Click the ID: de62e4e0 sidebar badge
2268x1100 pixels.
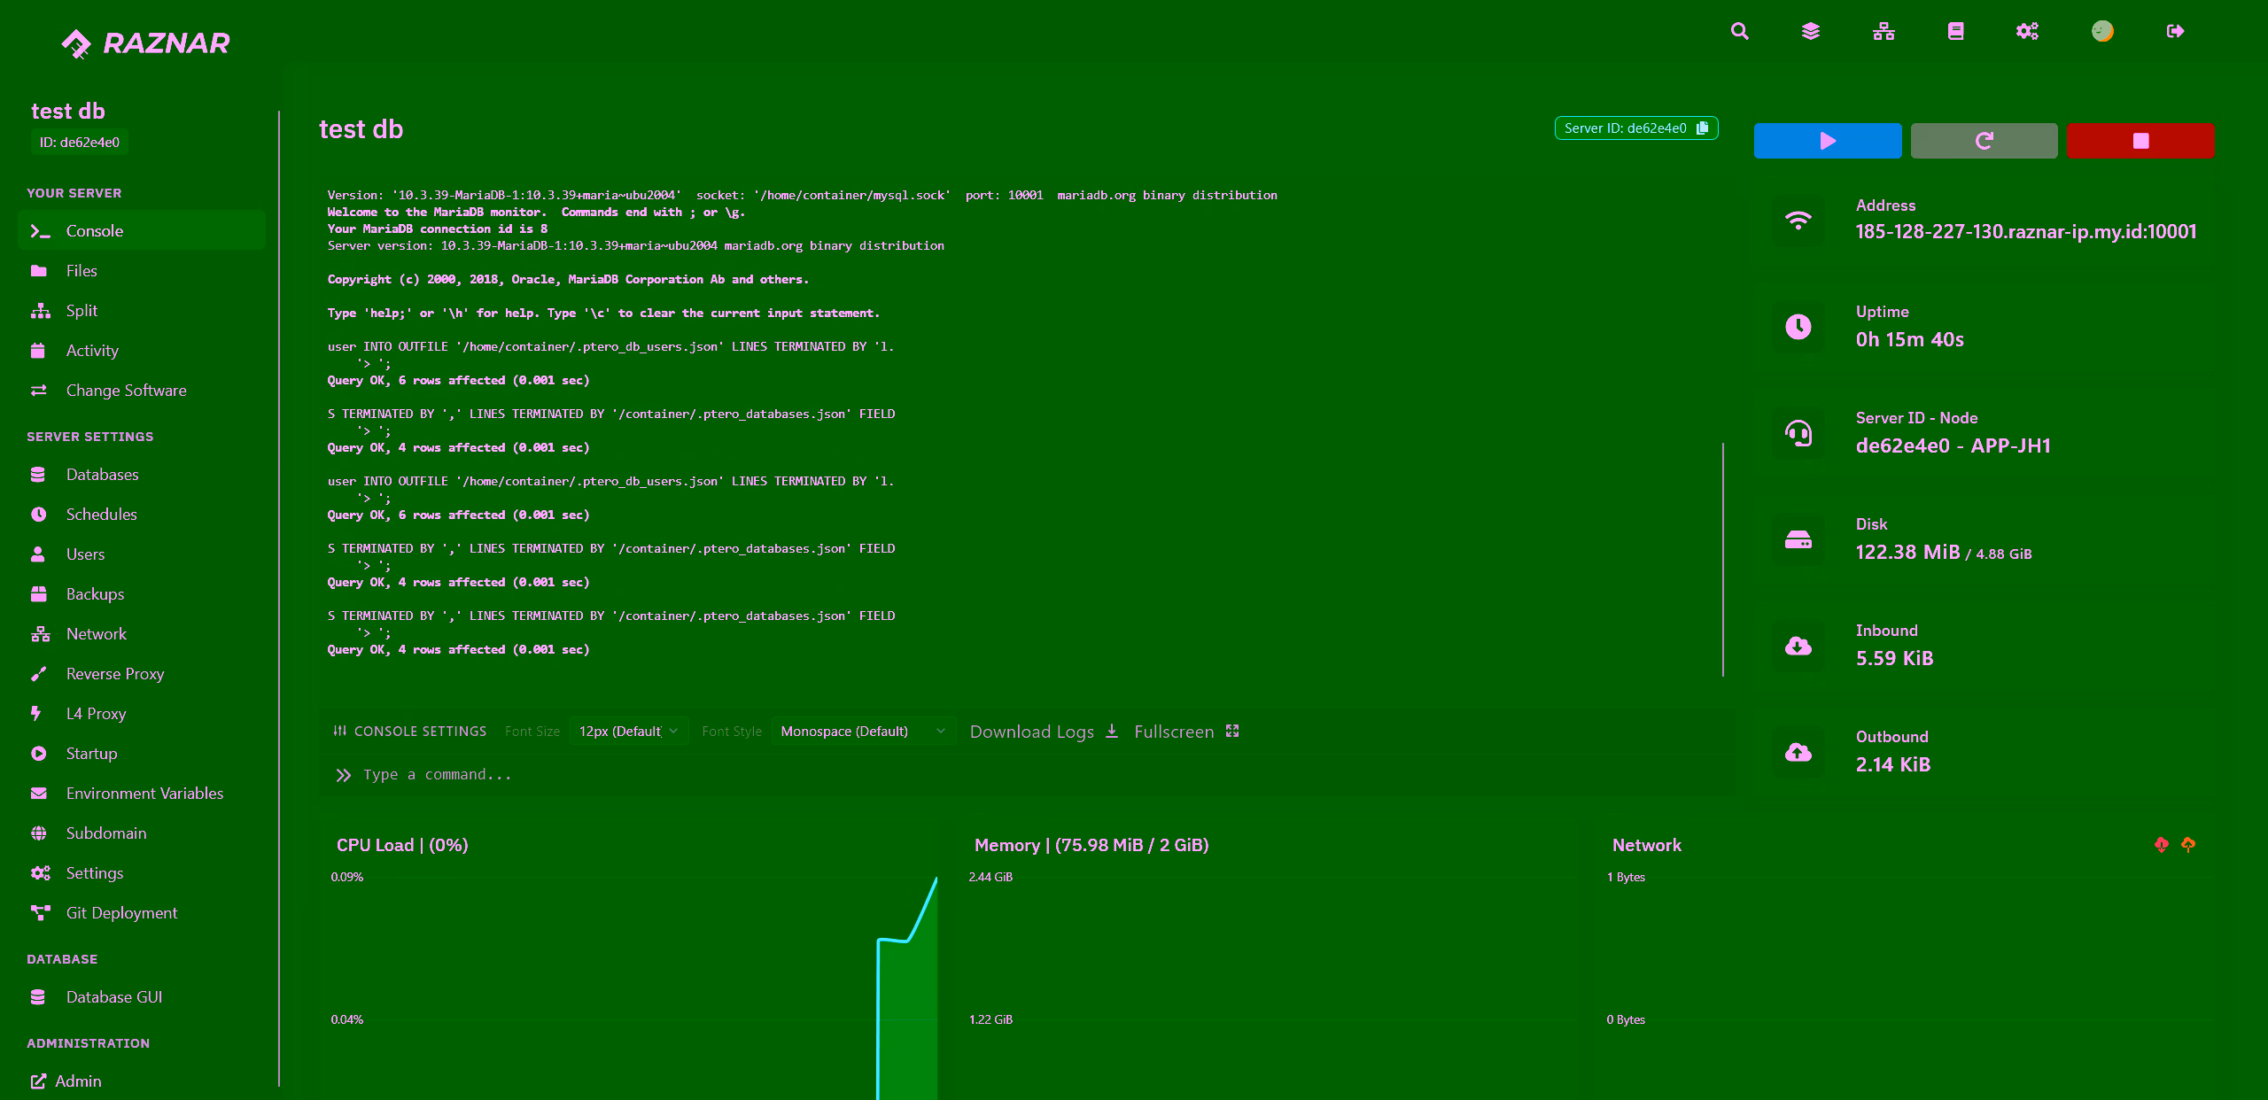80,143
